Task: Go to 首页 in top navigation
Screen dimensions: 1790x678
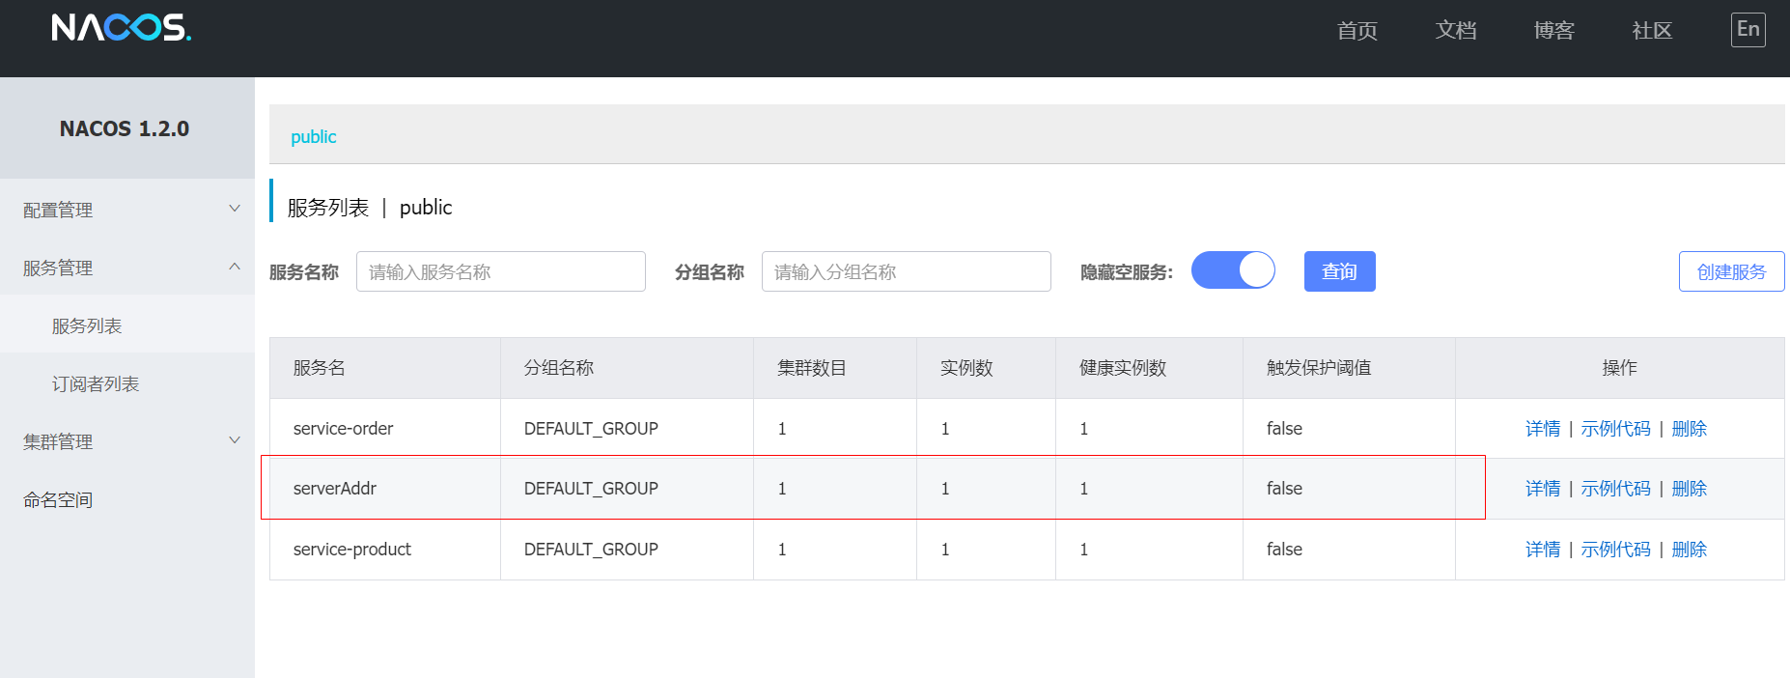Action: (x=1356, y=30)
